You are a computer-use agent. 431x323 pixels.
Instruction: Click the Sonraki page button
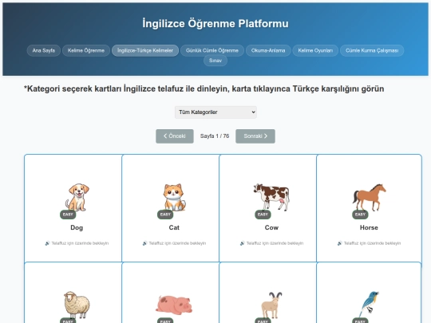coord(255,136)
